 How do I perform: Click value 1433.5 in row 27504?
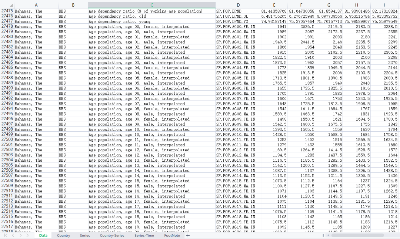[356, 160]
